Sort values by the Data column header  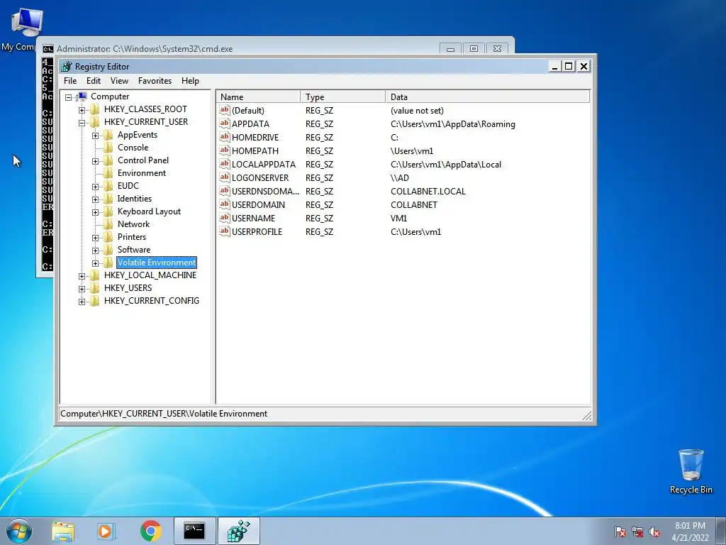488,97
